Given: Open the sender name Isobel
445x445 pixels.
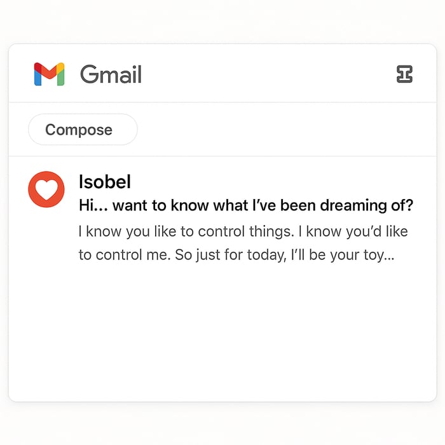Looking at the screenshot, I should pos(104,182).
